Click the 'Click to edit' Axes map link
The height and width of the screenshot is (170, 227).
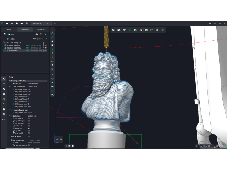32,116
